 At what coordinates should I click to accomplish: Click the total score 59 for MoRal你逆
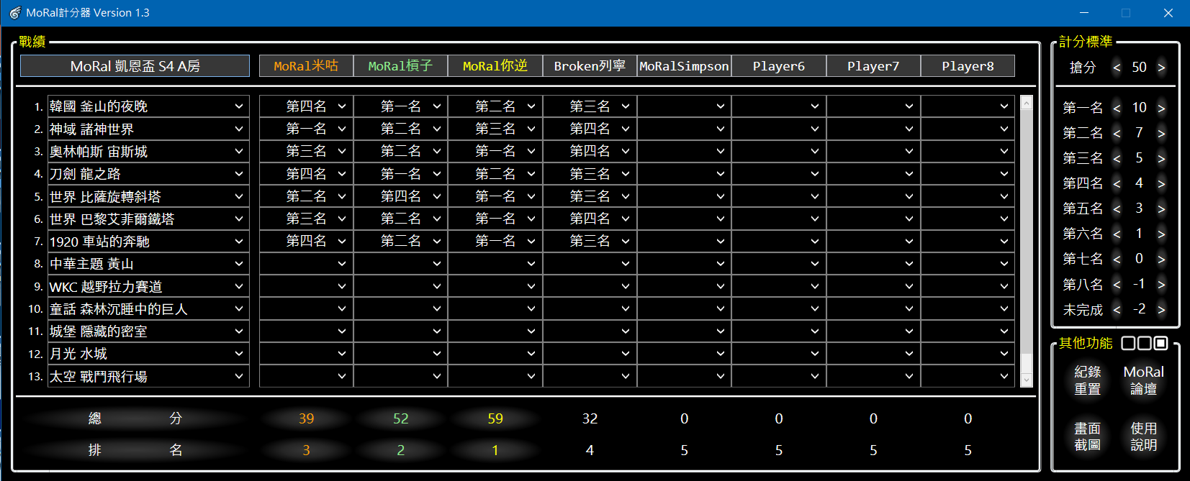coord(495,418)
